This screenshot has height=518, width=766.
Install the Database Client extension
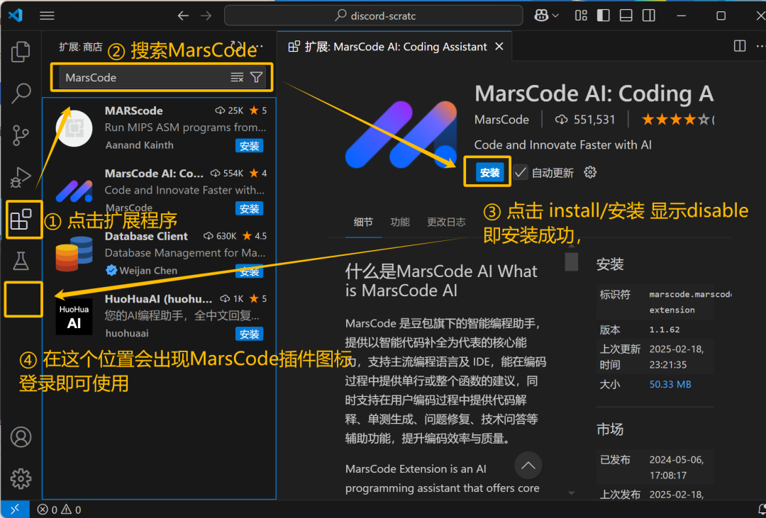(x=249, y=271)
